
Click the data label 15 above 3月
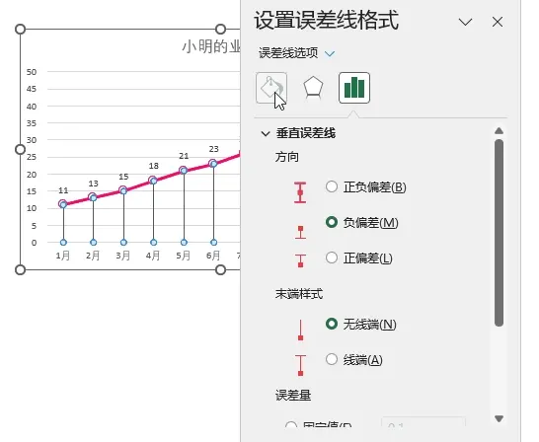coord(123,177)
